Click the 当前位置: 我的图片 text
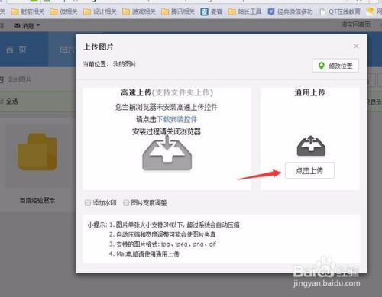 [x=109, y=64]
